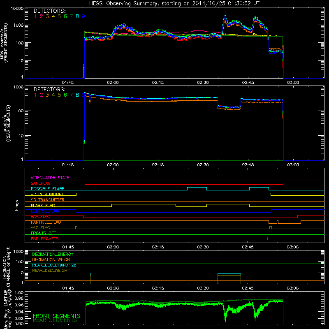329x329 pixels.
Task: Select orange detector 3 in front segments legend
Action: pyautogui.click(x=47, y=16)
